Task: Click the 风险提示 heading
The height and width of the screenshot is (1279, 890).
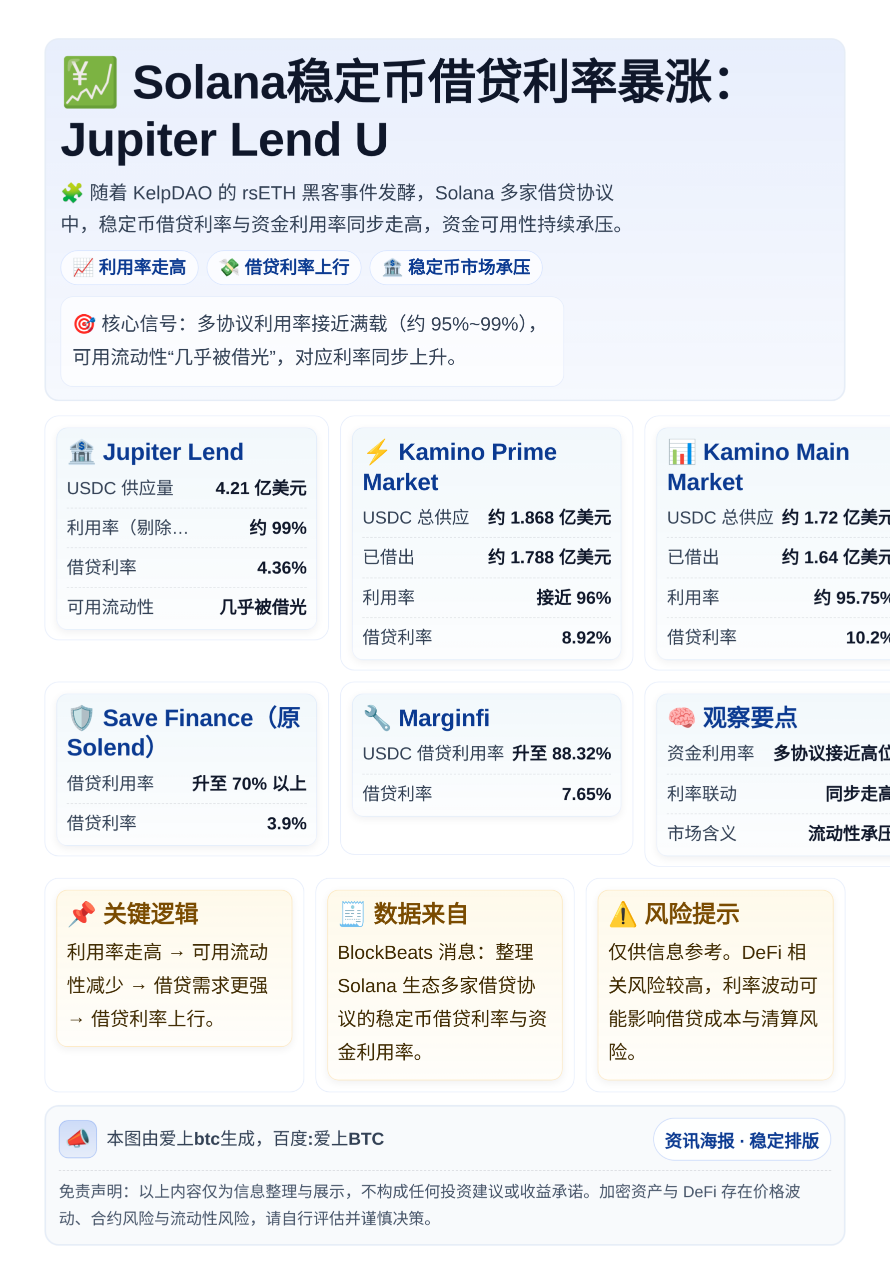Action: click(x=692, y=914)
